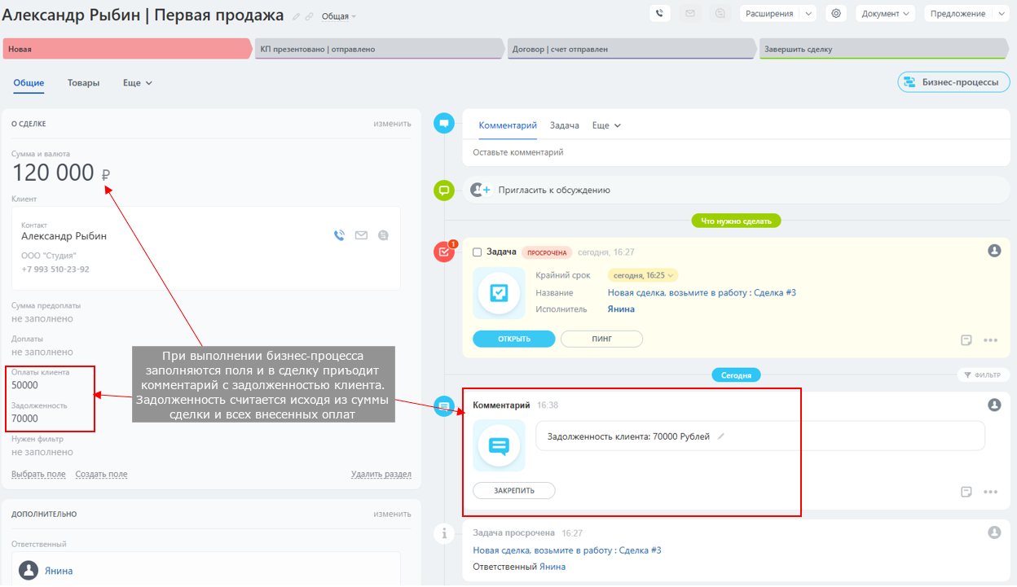Open the Общая pipeline dropdown
1017x587 pixels.
pos(339,16)
